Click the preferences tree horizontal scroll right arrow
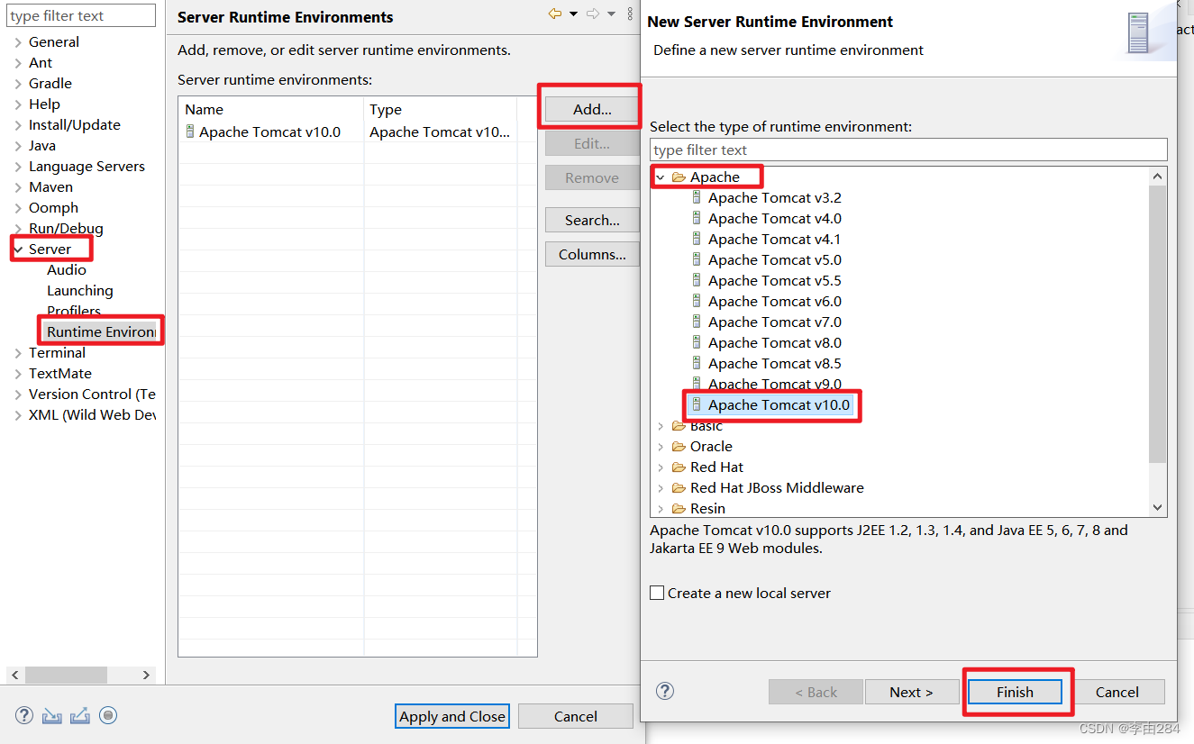 [x=146, y=675]
